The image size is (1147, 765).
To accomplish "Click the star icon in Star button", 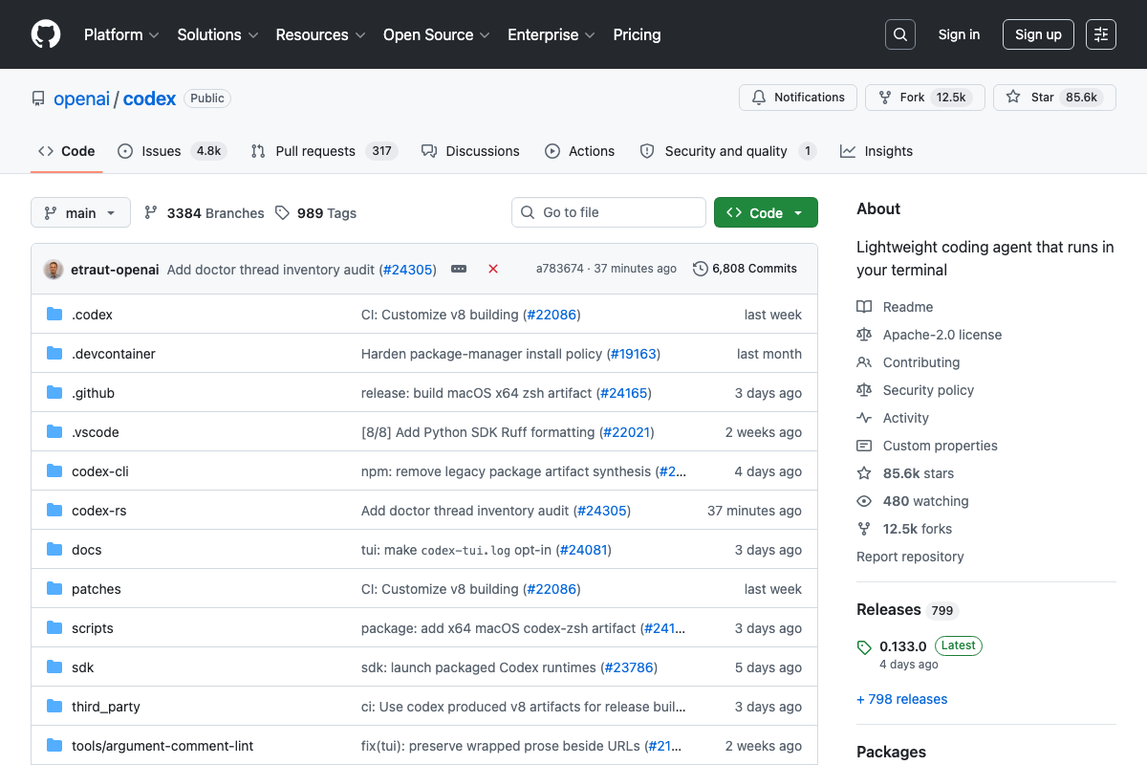I will (1013, 98).
